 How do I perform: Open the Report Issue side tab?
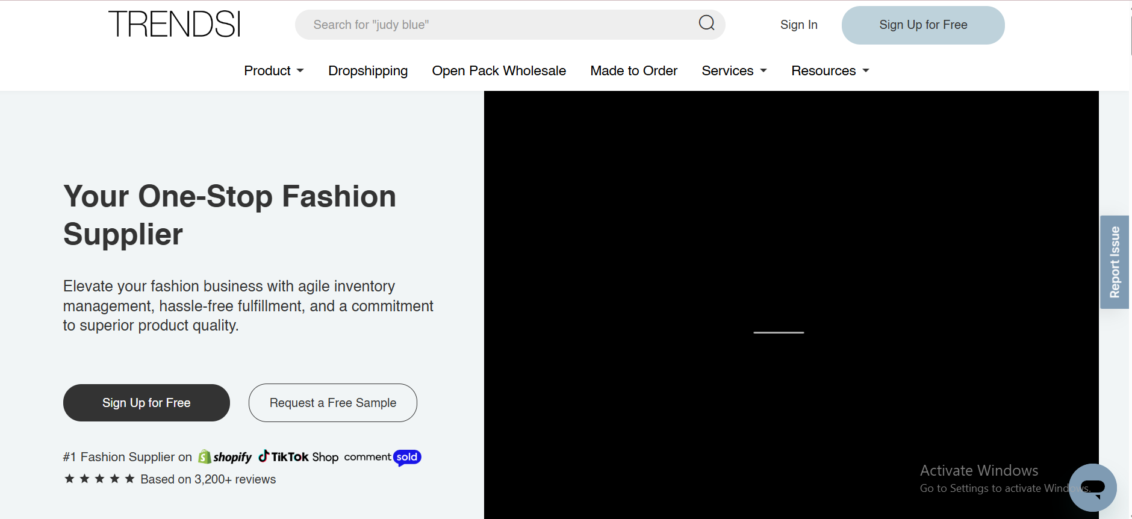tap(1115, 262)
